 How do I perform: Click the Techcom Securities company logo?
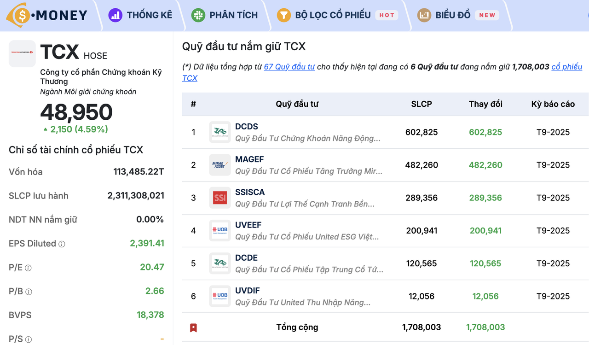[22, 54]
